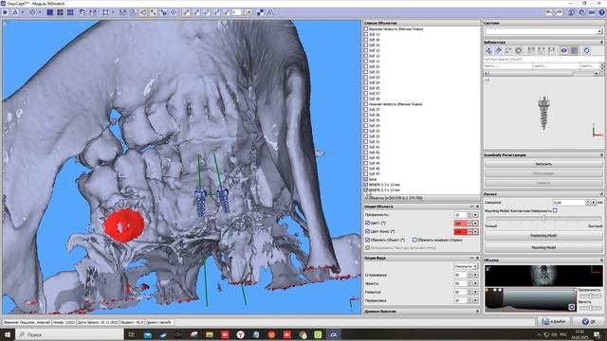Click the active OnyxCeph app icon on the taskbar
This screenshot has height=341, width=607.
tap(333, 334)
